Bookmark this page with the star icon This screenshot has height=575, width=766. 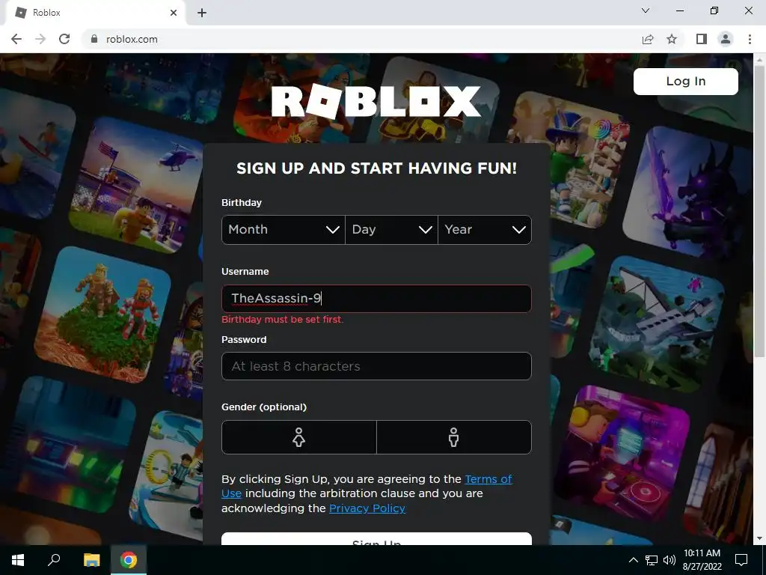point(672,39)
